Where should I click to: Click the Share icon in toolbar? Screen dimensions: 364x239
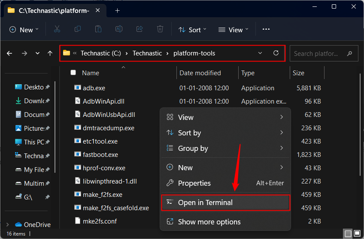(140, 29)
